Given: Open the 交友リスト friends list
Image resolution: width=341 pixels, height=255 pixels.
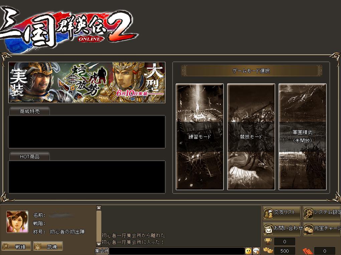Looking at the screenshot, I should (282, 213).
